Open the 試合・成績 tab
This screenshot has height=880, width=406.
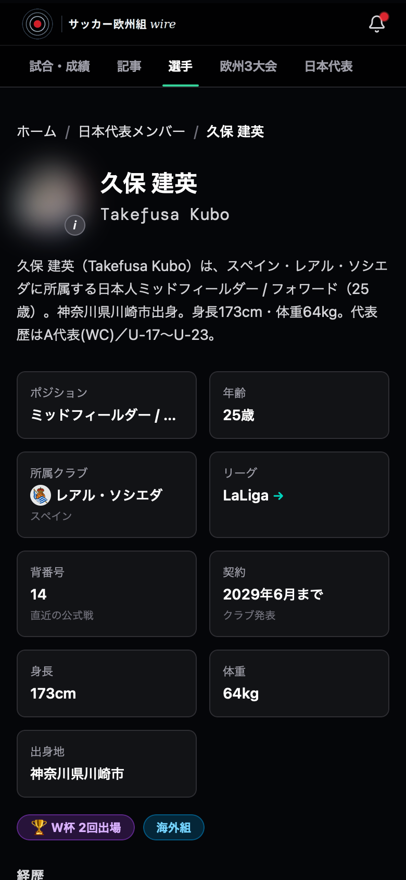(60, 66)
